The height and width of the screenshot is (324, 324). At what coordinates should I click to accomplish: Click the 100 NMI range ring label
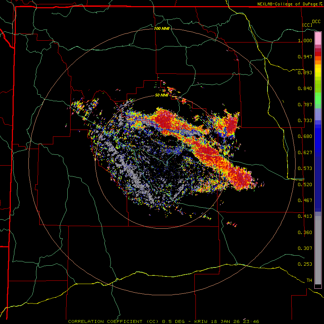pyautogui.click(x=162, y=28)
